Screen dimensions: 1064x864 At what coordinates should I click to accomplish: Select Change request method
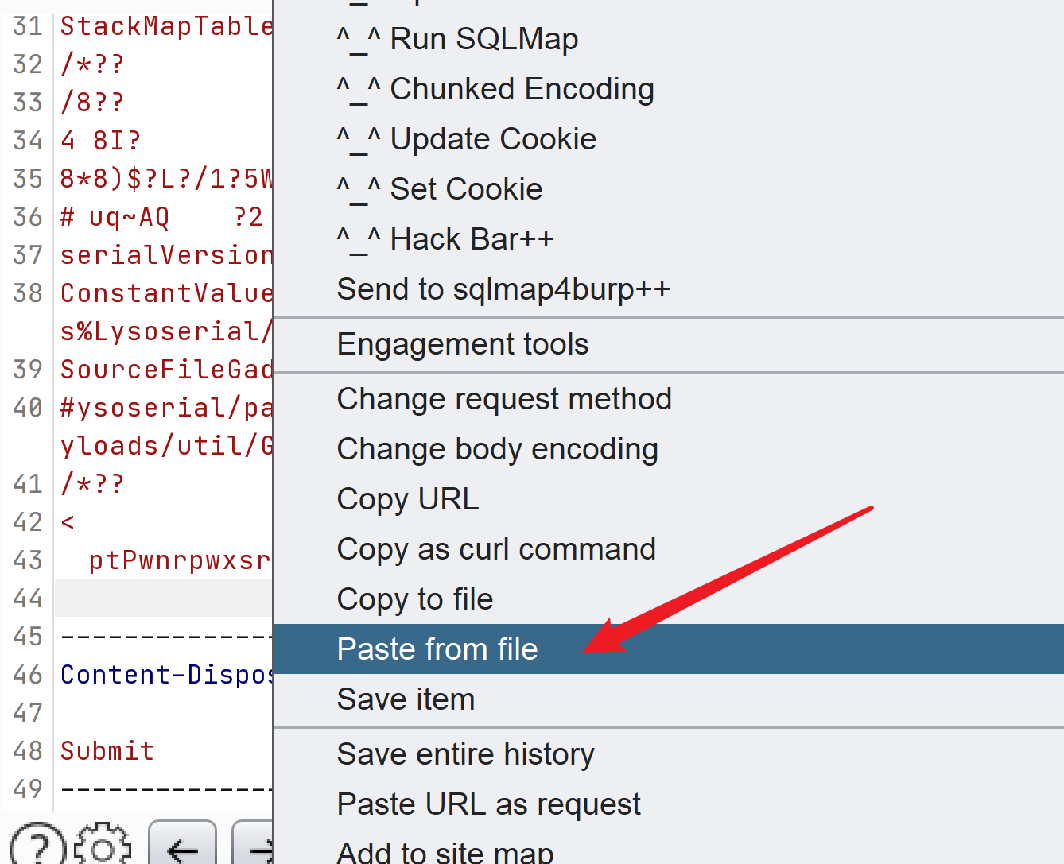click(x=504, y=399)
